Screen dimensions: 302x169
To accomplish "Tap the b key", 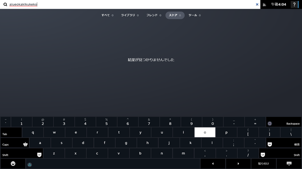I will pos(140,153).
